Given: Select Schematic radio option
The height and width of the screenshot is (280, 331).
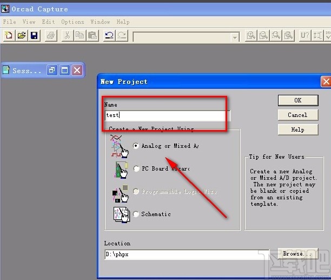Looking at the screenshot, I should point(136,214).
